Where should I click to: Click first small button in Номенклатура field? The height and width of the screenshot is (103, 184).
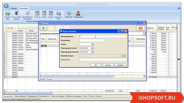tap(122, 56)
